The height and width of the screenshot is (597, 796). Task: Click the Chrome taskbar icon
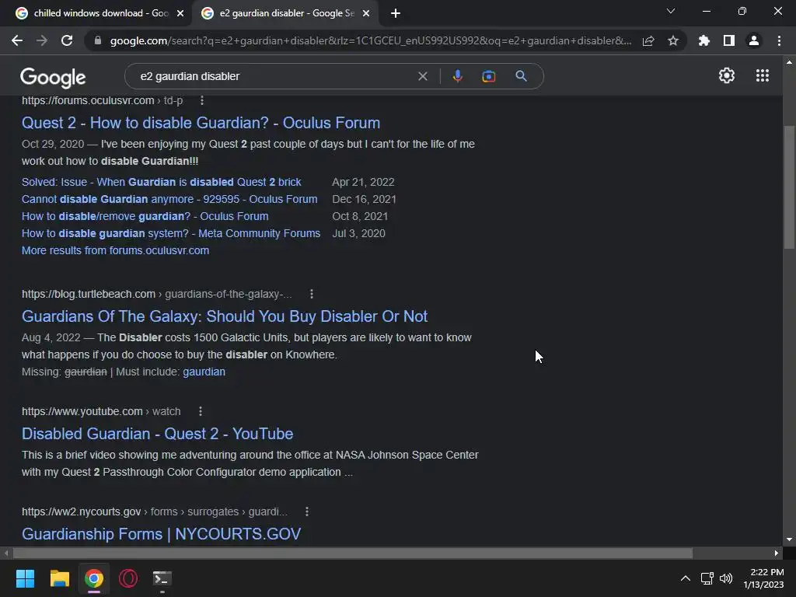(x=94, y=578)
